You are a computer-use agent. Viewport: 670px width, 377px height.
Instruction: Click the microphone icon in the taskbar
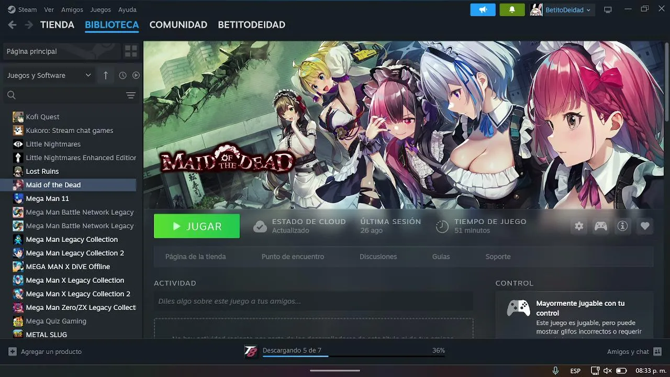pos(555,371)
